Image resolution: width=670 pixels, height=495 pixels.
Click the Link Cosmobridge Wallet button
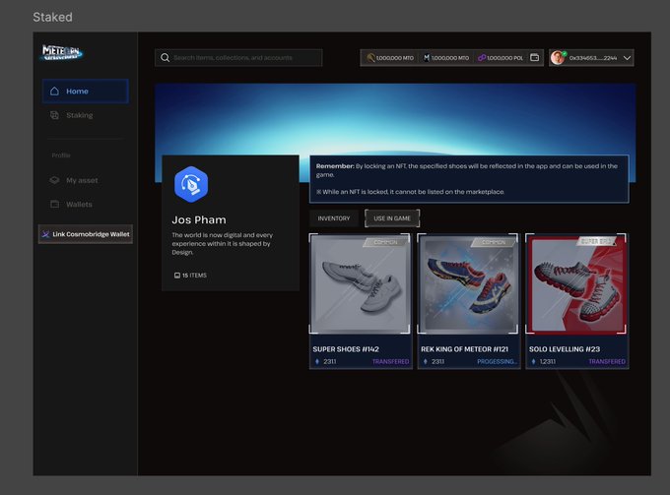[x=85, y=233]
